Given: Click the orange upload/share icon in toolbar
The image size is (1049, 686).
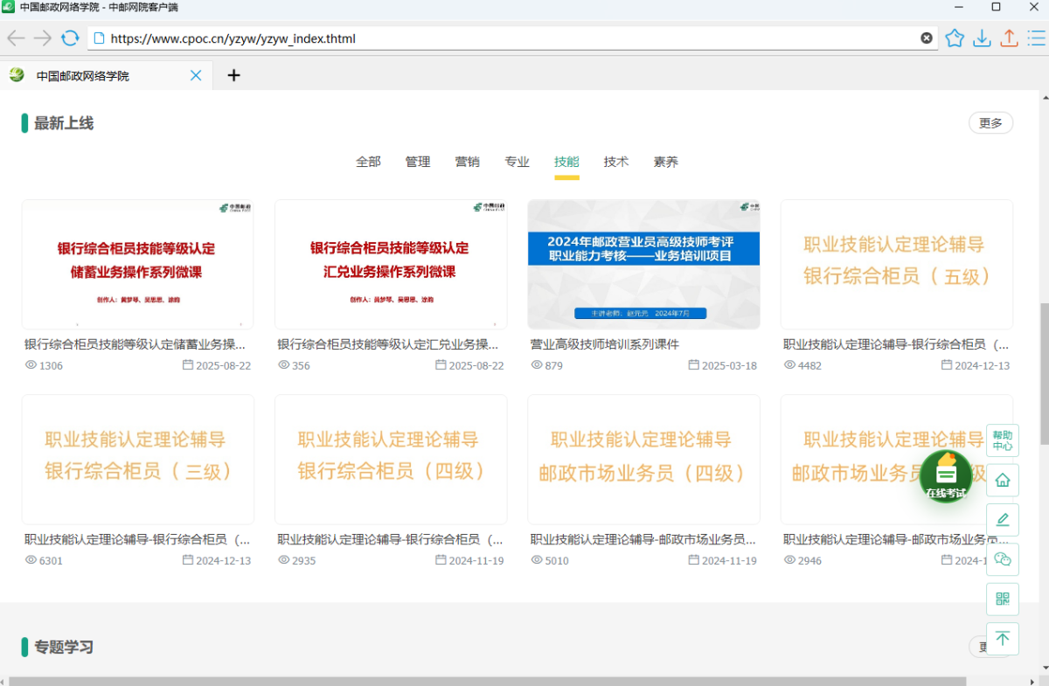Looking at the screenshot, I should click(x=1009, y=38).
